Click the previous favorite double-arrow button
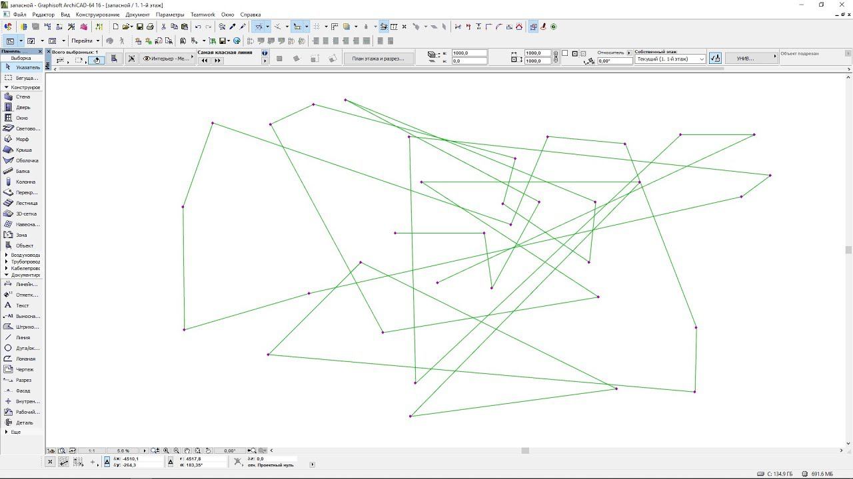 click(x=205, y=61)
